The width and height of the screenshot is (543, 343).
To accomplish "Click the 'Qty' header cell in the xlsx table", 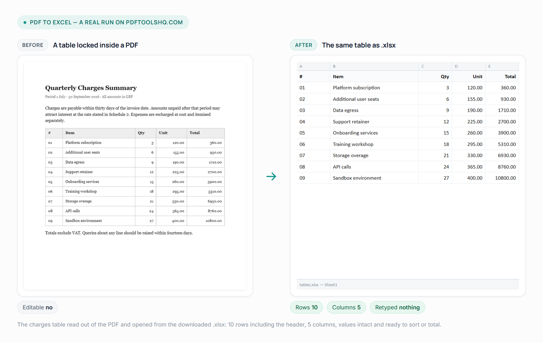I will click(435, 77).
